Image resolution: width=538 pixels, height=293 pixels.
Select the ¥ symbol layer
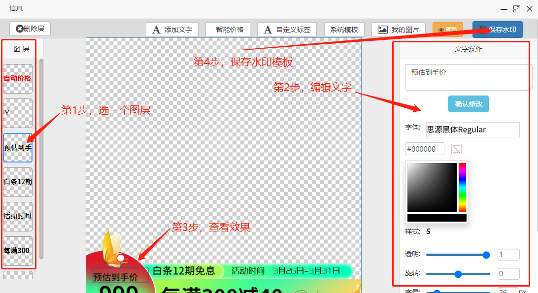click(18, 113)
